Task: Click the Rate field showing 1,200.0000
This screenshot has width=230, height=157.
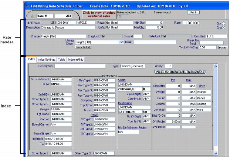Action: point(191,23)
